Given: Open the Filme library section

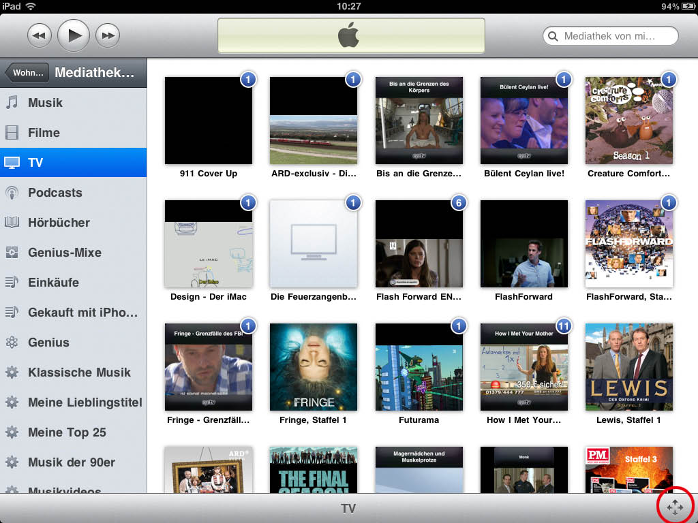Looking at the screenshot, I should click(x=74, y=133).
